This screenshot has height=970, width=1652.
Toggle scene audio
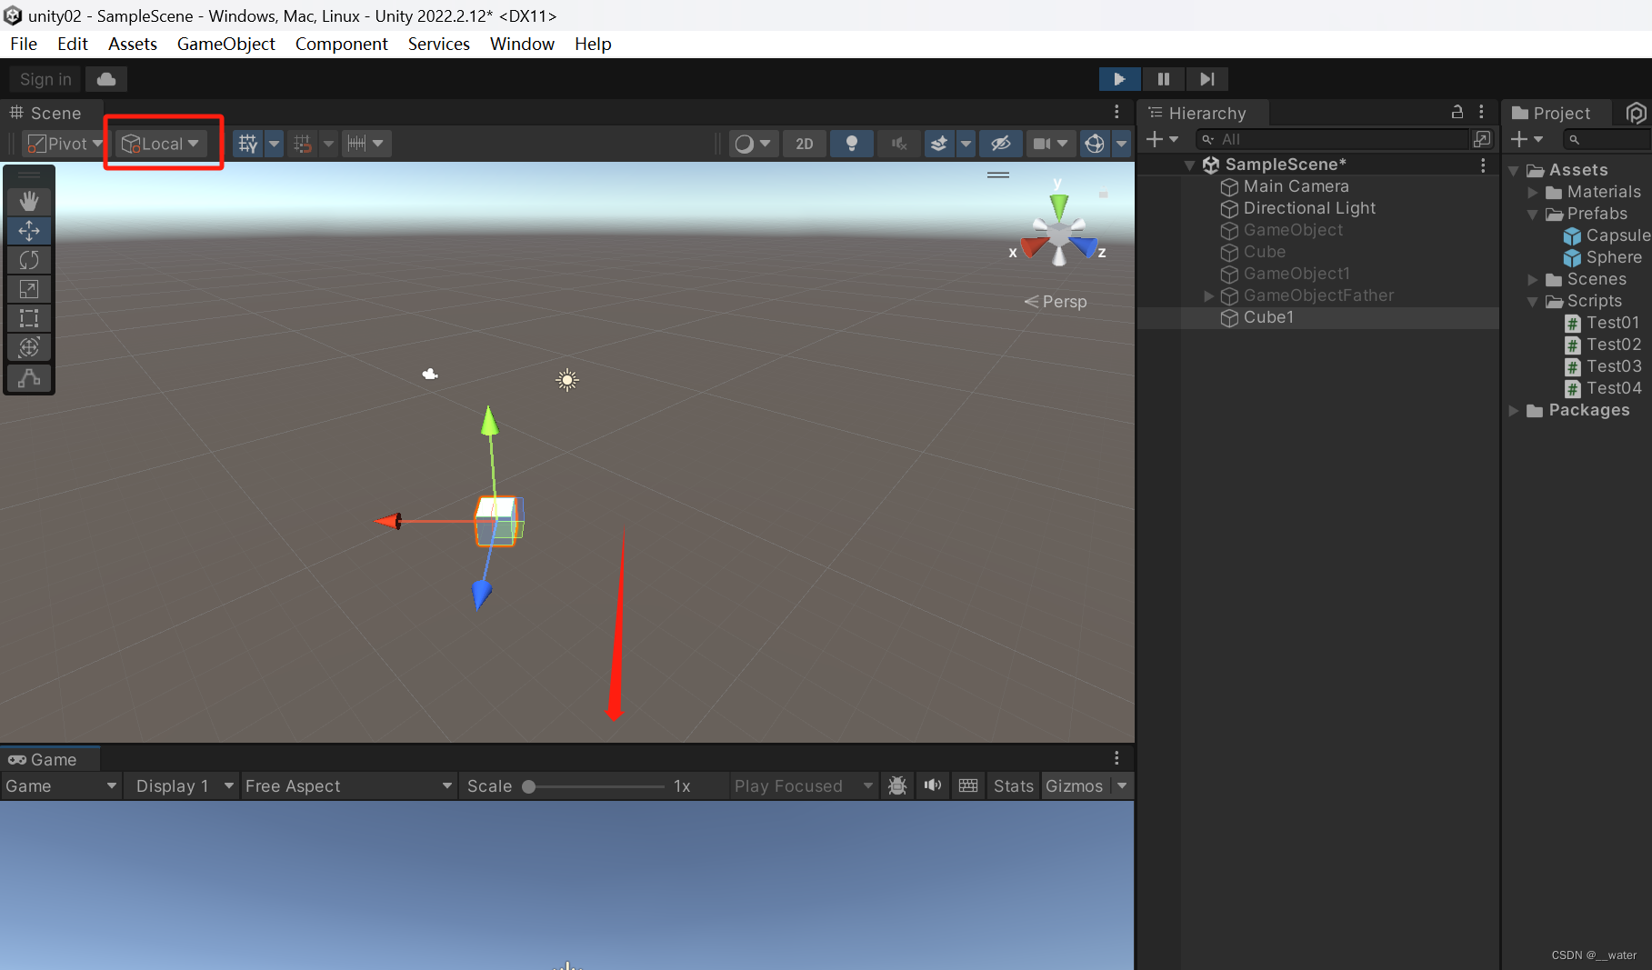899,144
